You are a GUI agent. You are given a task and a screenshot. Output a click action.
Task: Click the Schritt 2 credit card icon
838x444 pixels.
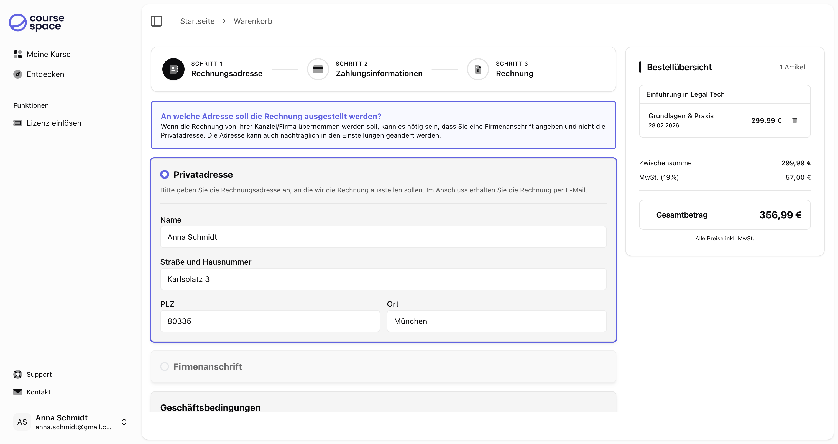coord(318,69)
